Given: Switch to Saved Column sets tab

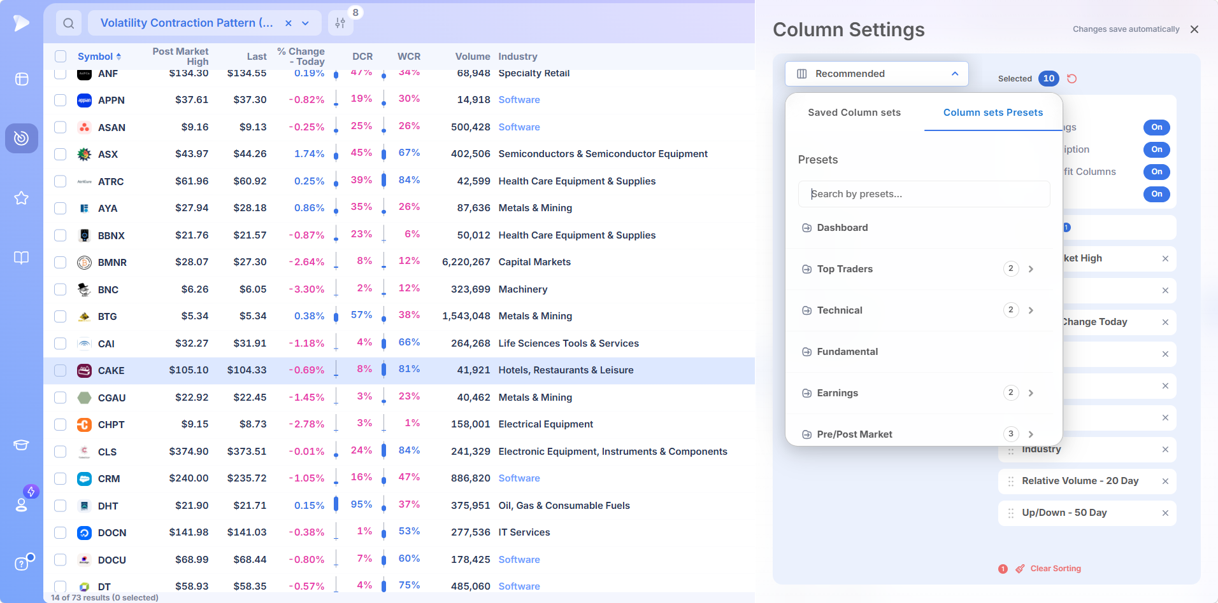Looking at the screenshot, I should [854, 113].
